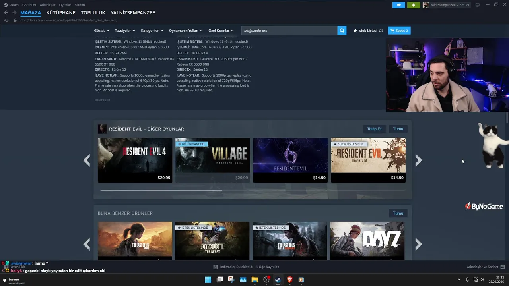Open the announcements megaphone button
This screenshot has height=286, width=509.
pos(398,5)
